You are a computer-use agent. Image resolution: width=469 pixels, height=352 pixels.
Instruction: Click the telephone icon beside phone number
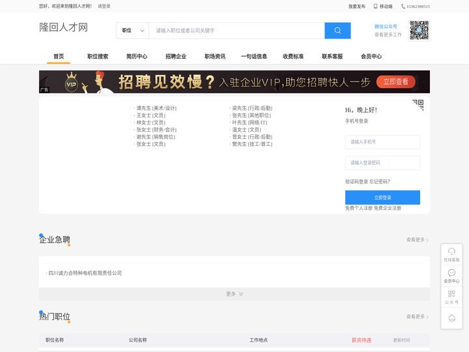(x=403, y=6)
